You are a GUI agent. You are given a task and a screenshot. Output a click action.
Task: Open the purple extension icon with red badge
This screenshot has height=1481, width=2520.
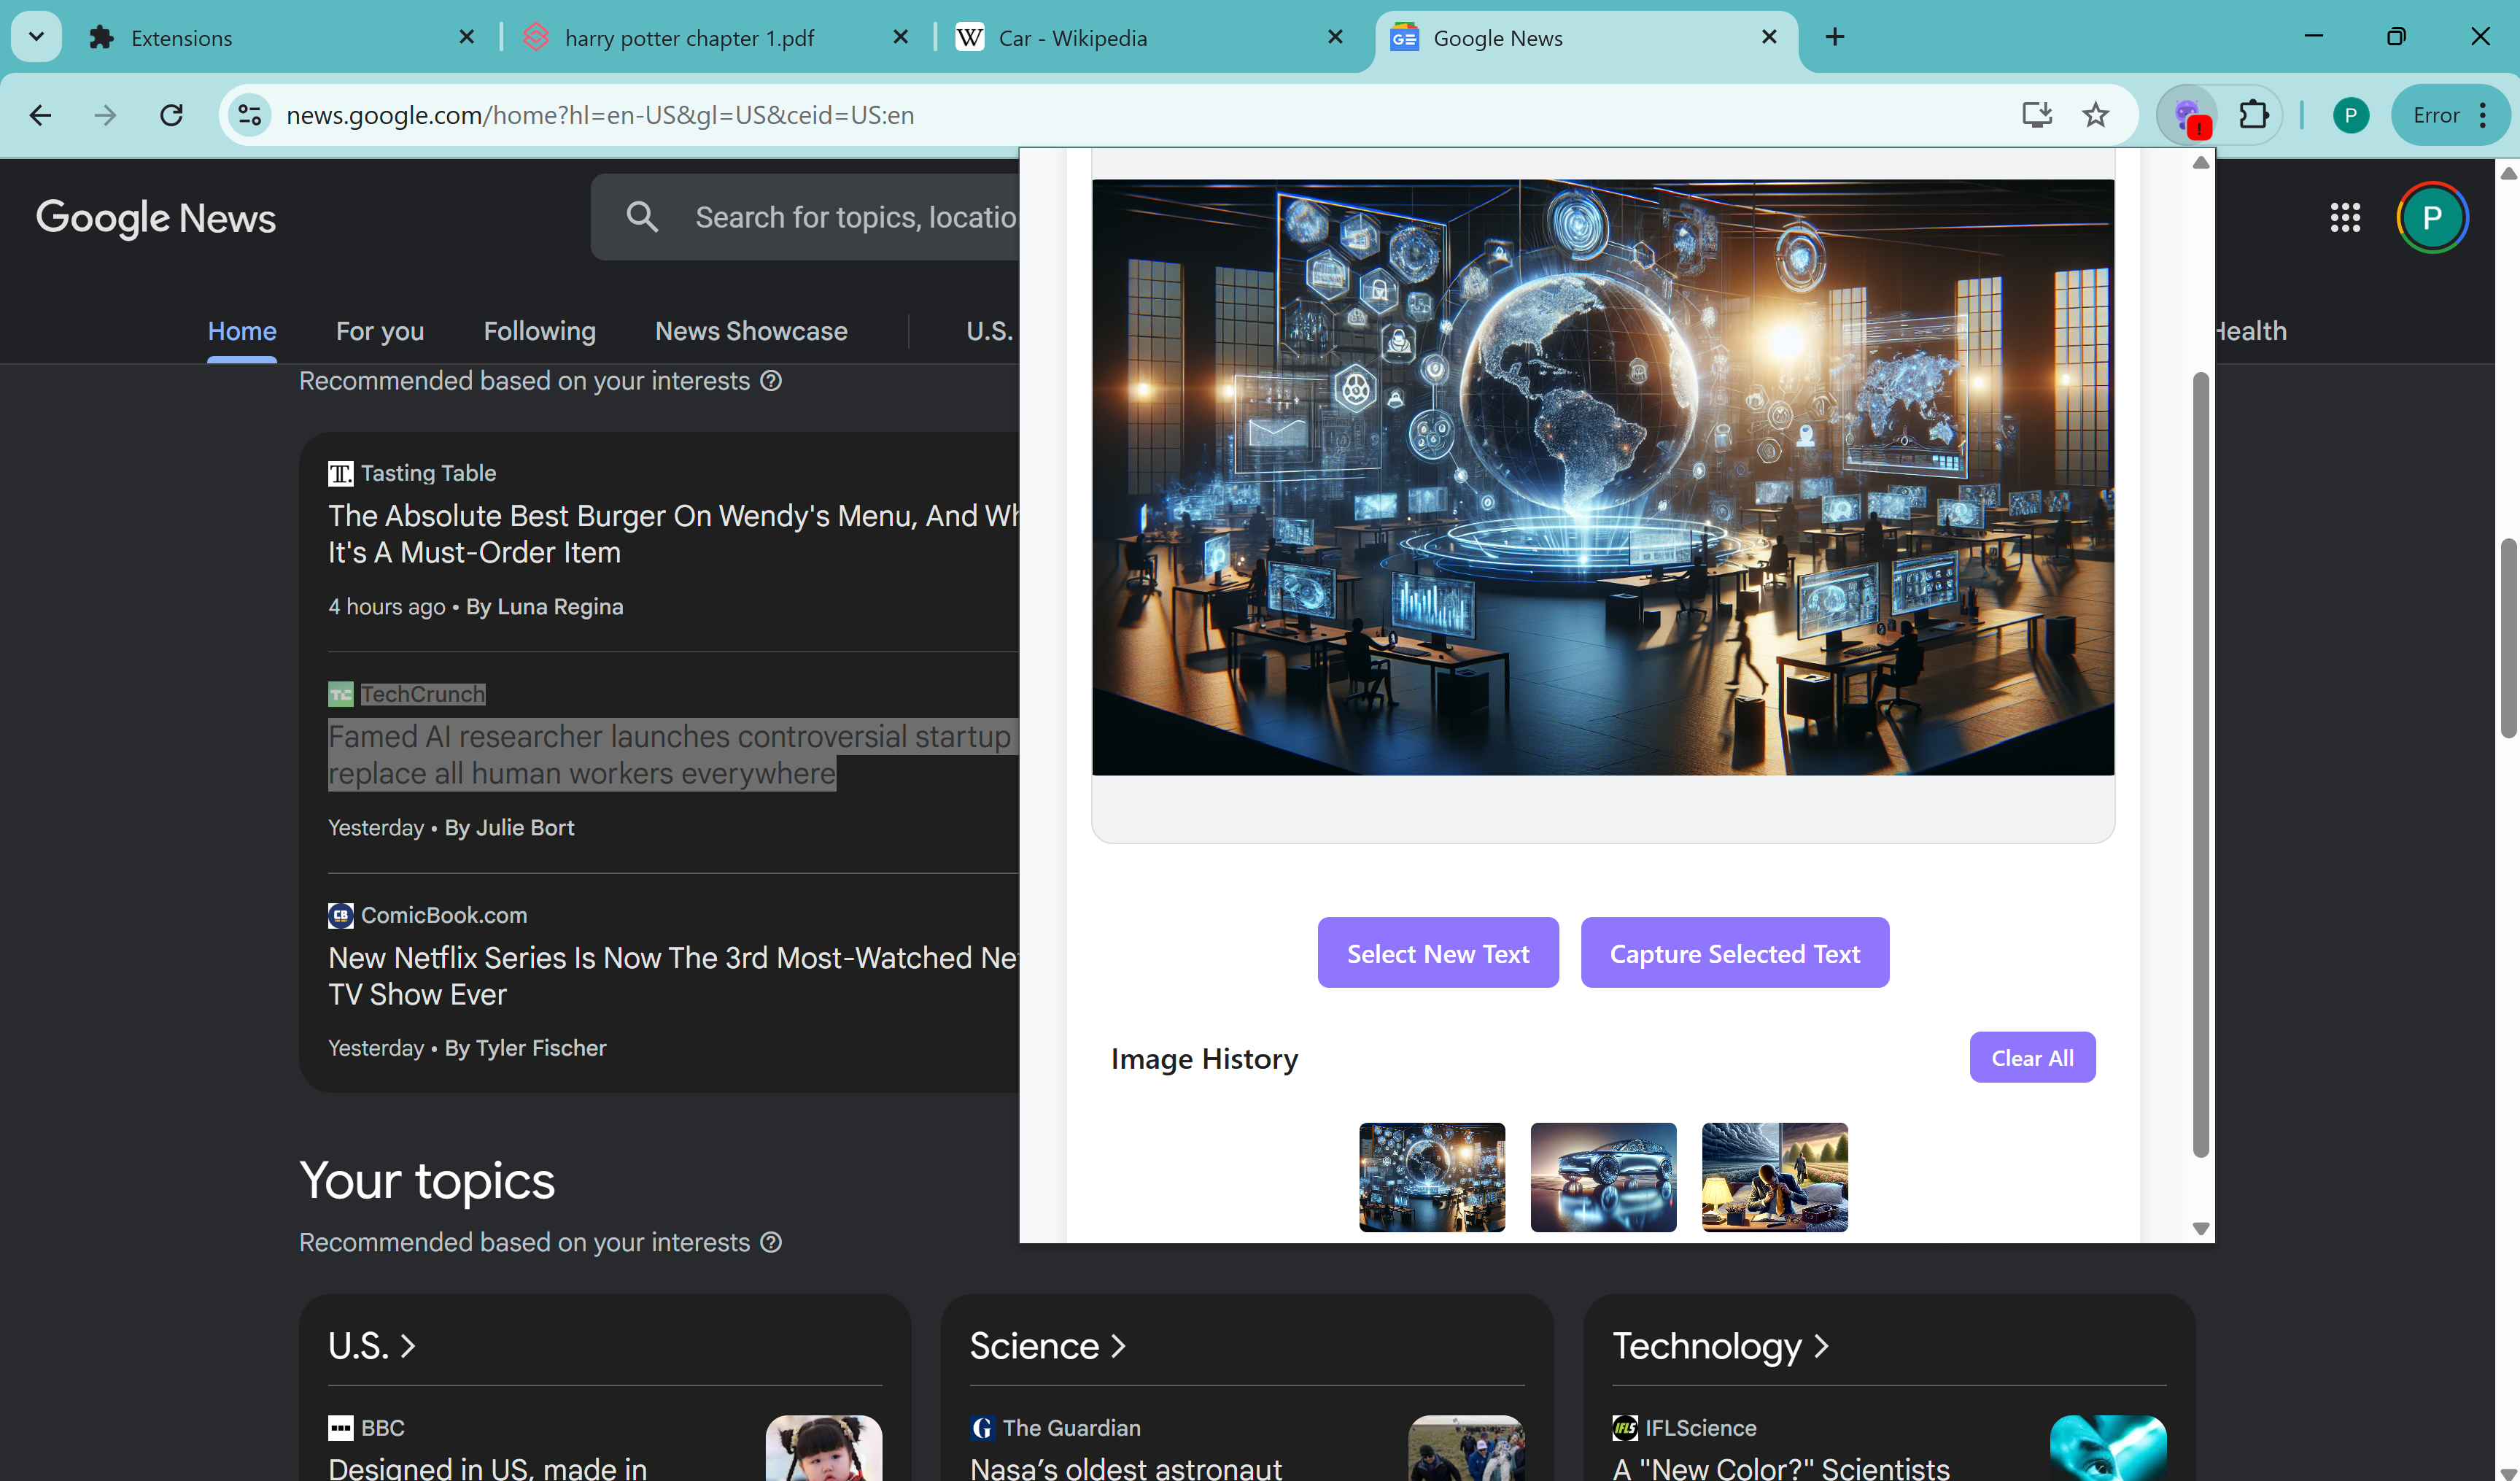click(x=2188, y=115)
